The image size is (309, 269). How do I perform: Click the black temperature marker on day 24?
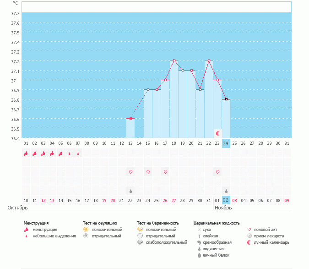226,99
